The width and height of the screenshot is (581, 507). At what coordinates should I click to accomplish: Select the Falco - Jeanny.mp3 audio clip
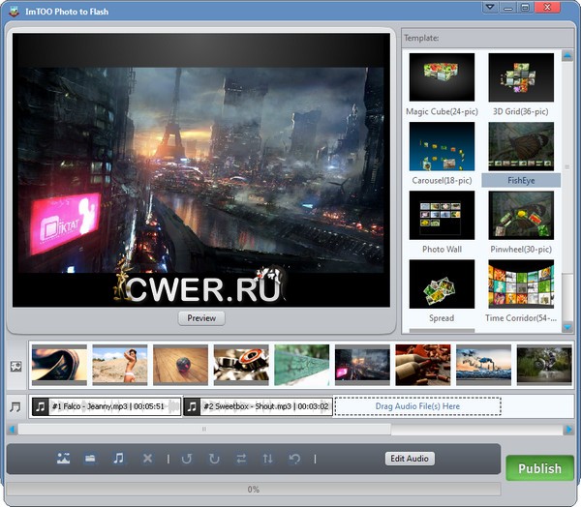coord(105,407)
